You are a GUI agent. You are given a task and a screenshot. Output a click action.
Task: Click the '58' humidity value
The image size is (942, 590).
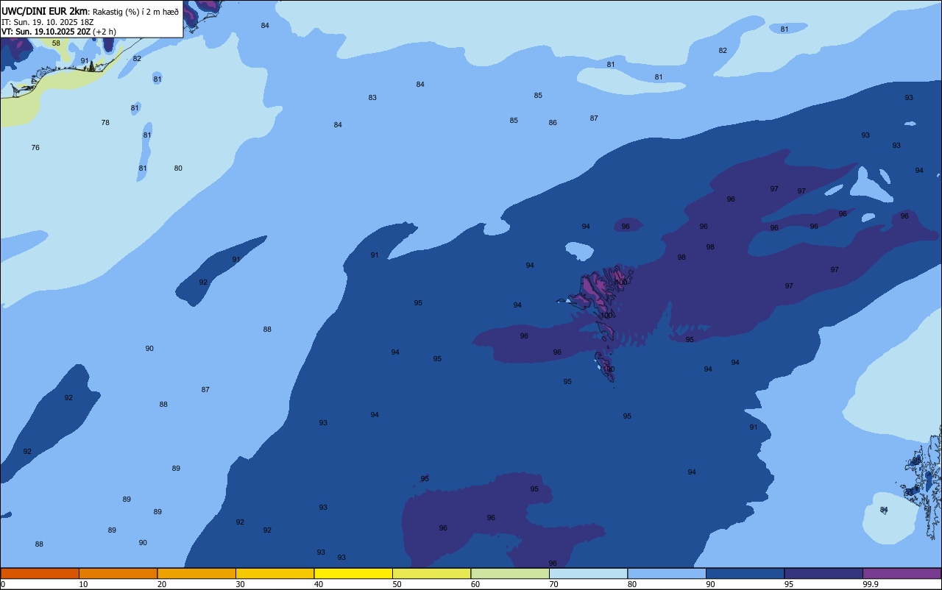point(56,43)
